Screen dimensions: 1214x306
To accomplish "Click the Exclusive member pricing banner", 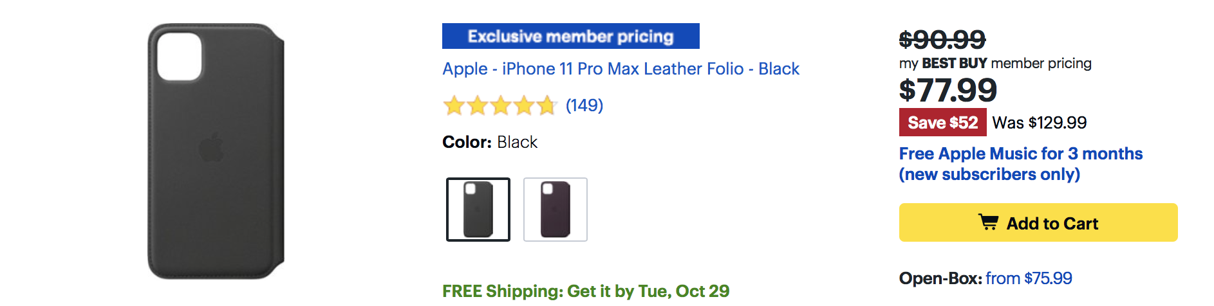I will 570,37.
